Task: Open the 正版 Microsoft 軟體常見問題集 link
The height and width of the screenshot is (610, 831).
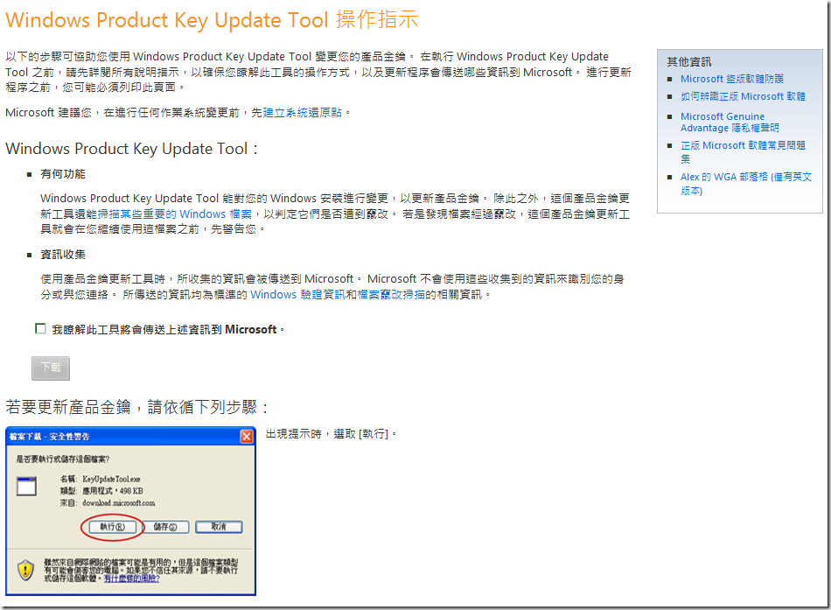Action: 743,151
